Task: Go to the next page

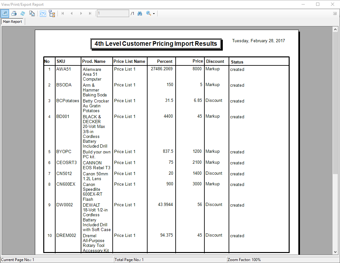Action: [81, 14]
